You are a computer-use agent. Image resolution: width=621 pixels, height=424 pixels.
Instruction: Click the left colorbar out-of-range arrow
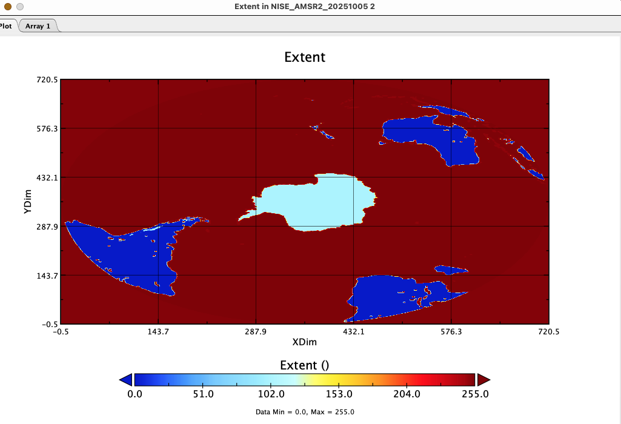[x=127, y=380]
